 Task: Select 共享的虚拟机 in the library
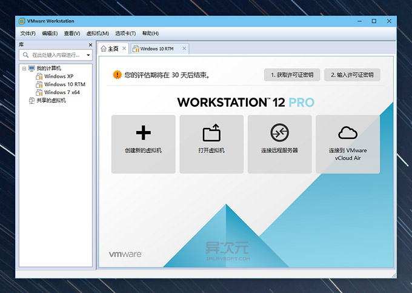pyautogui.click(x=51, y=101)
